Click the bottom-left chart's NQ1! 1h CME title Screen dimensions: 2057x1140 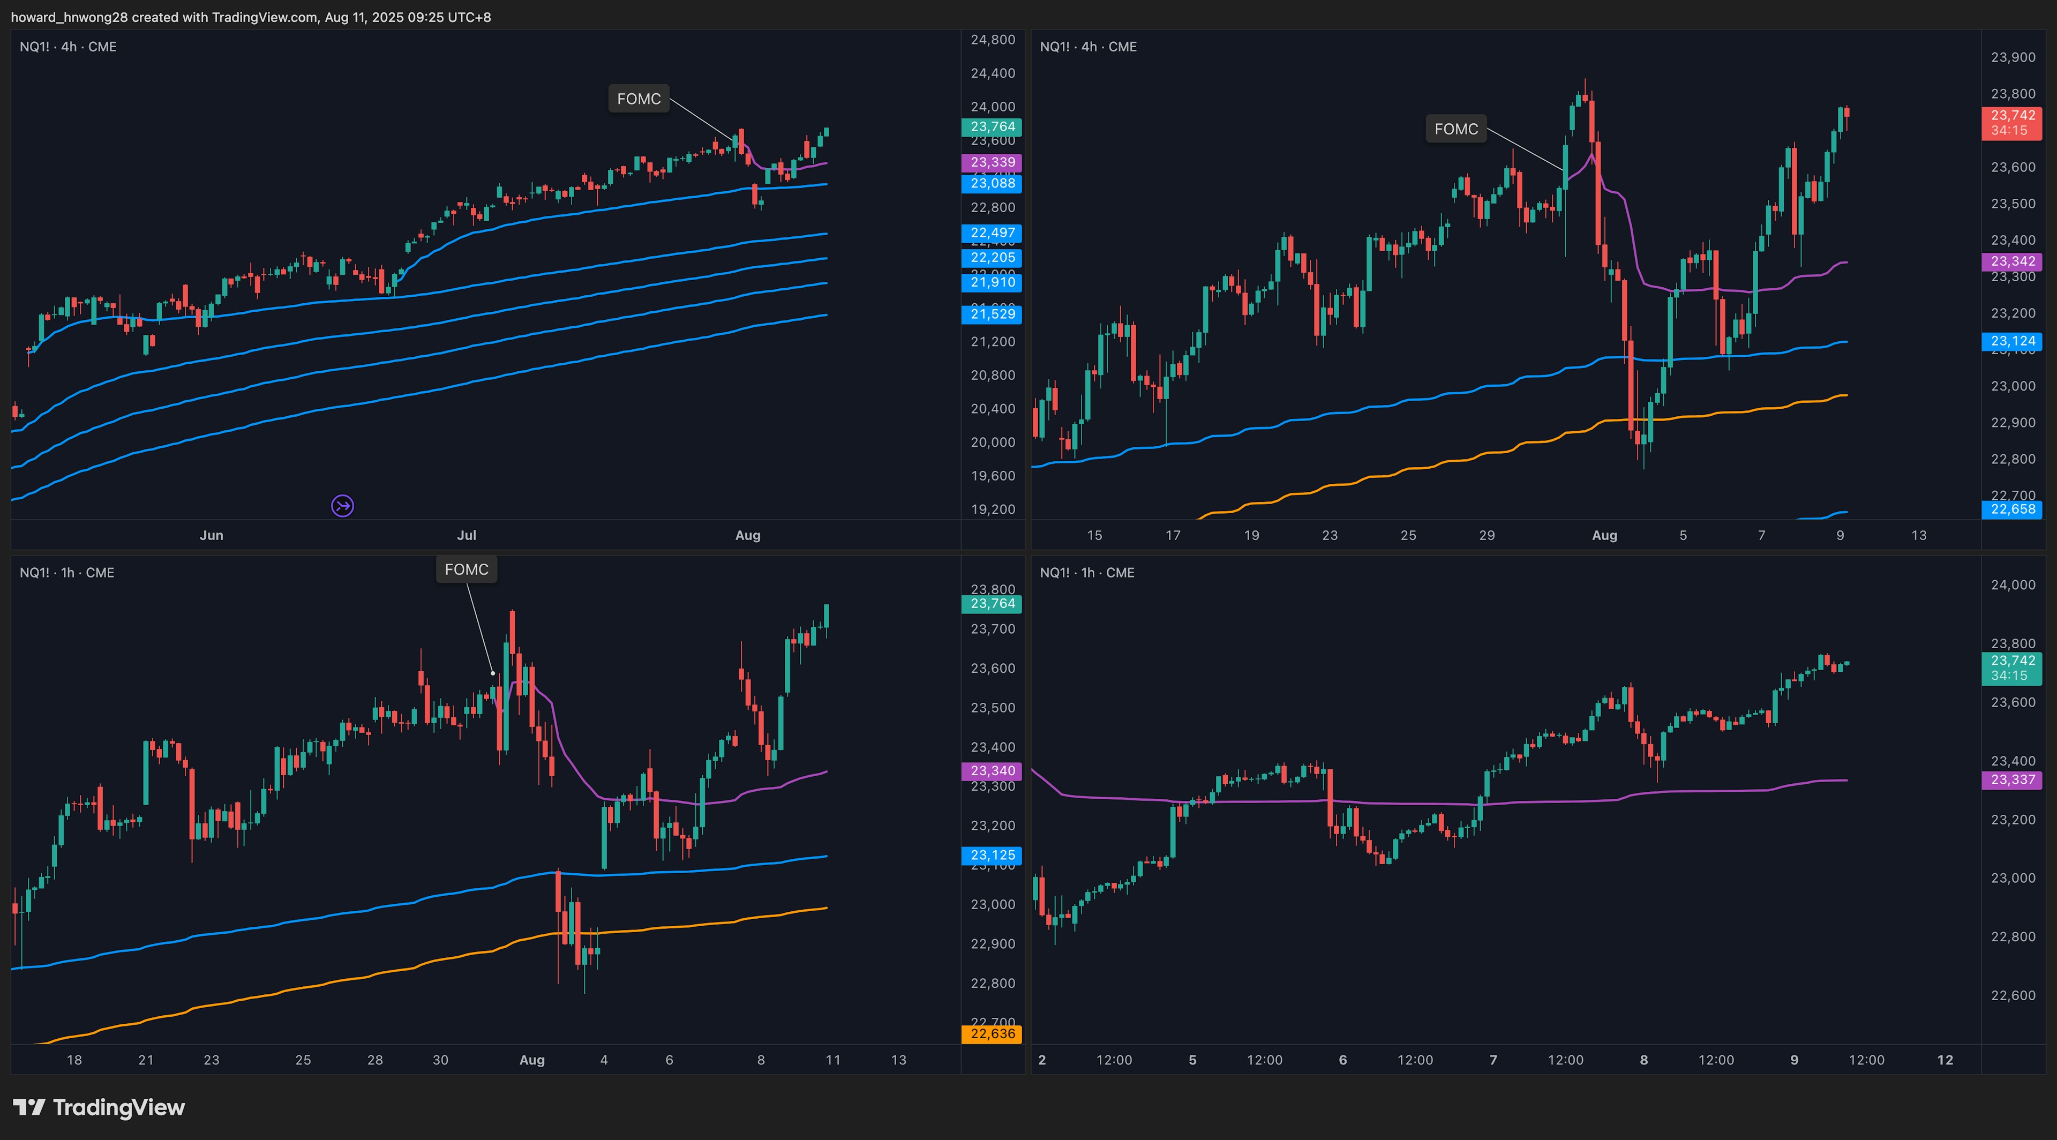(x=67, y=572)
